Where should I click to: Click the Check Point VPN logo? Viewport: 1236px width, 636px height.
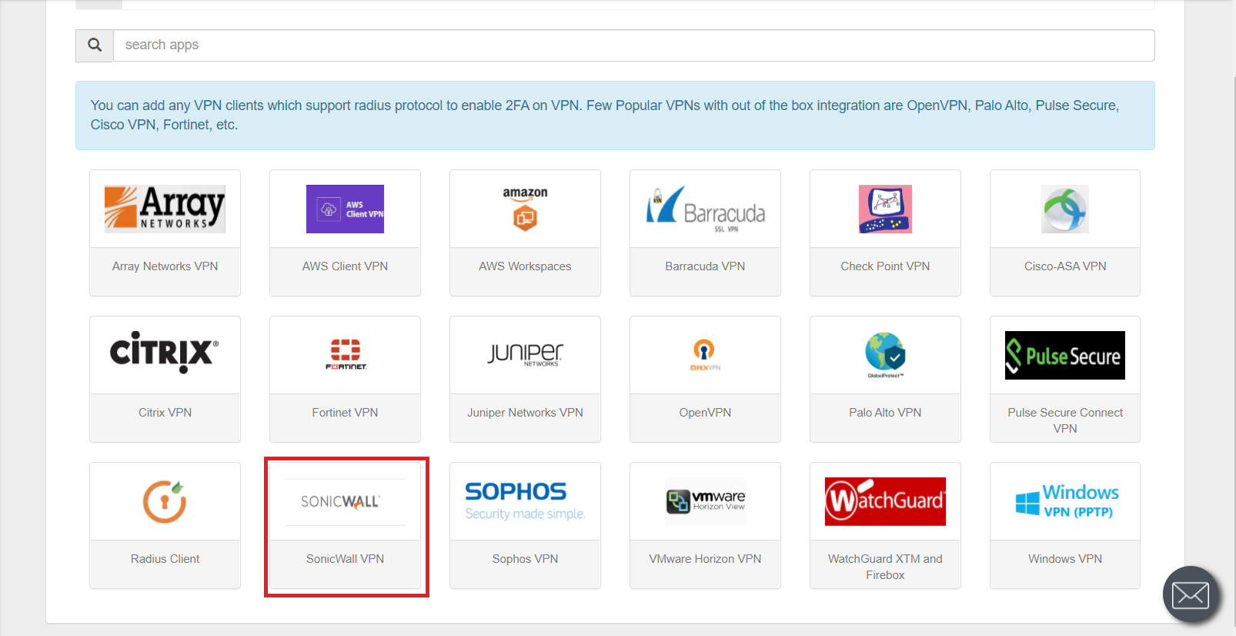(x=885, y=209)
